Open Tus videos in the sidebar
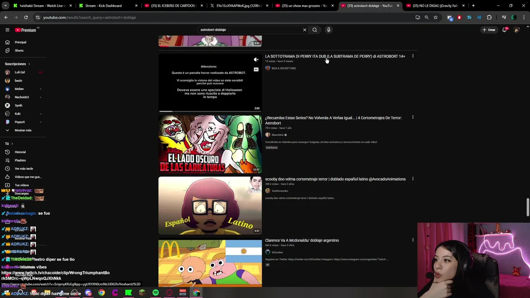The image size is (530, 298). tap(22, 185)
